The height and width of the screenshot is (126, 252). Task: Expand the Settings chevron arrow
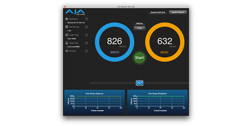[x=86, y=51]
